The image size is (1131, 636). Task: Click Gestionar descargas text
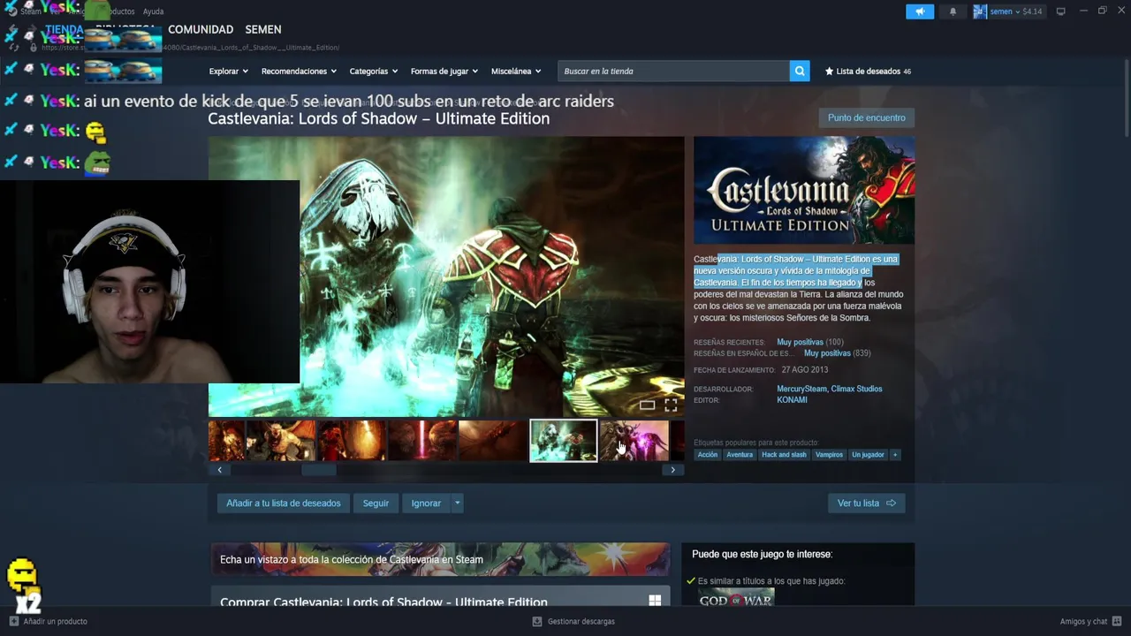click(x=581, y=621)
